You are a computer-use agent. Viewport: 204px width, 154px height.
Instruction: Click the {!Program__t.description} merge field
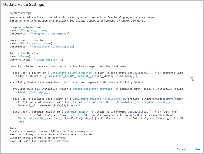click(50, 34)
